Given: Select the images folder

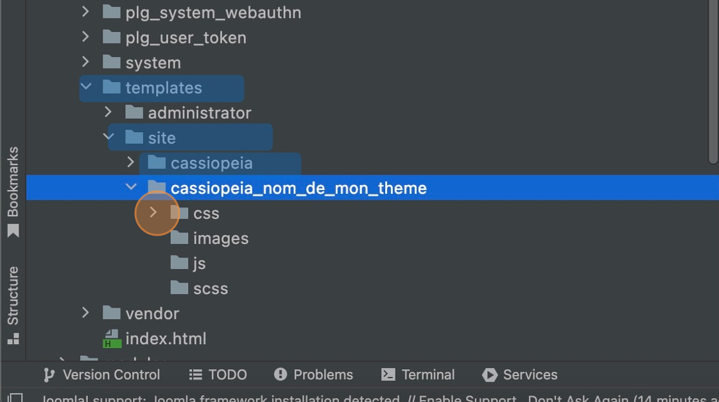Looking at the screenshot, I should point(220,238).
